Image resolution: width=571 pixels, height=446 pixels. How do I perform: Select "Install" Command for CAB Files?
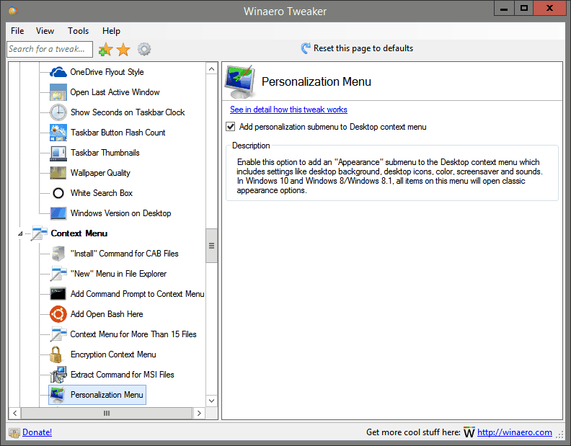click(x=125, y=254)
